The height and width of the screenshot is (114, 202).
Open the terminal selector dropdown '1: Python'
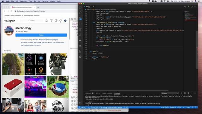click(170, 93)
